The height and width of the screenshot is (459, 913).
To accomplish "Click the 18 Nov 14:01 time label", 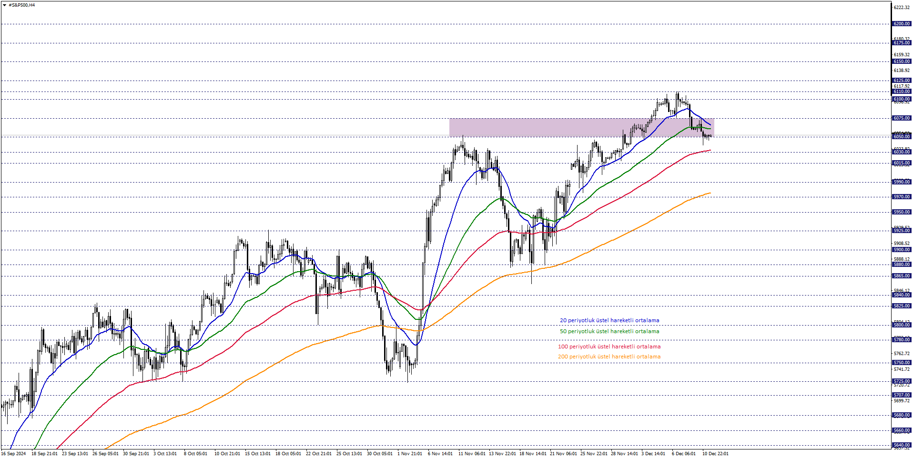I will pos(533,454).
